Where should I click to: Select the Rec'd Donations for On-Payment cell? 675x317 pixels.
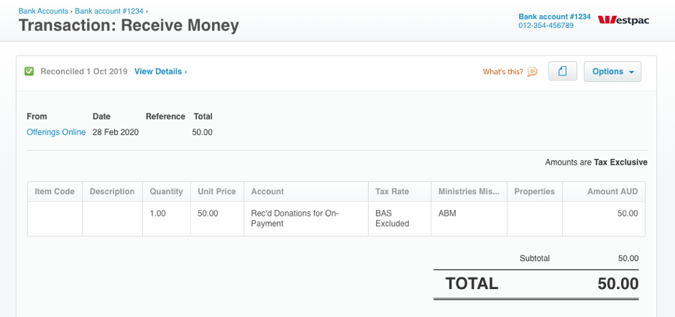(306, 219)
